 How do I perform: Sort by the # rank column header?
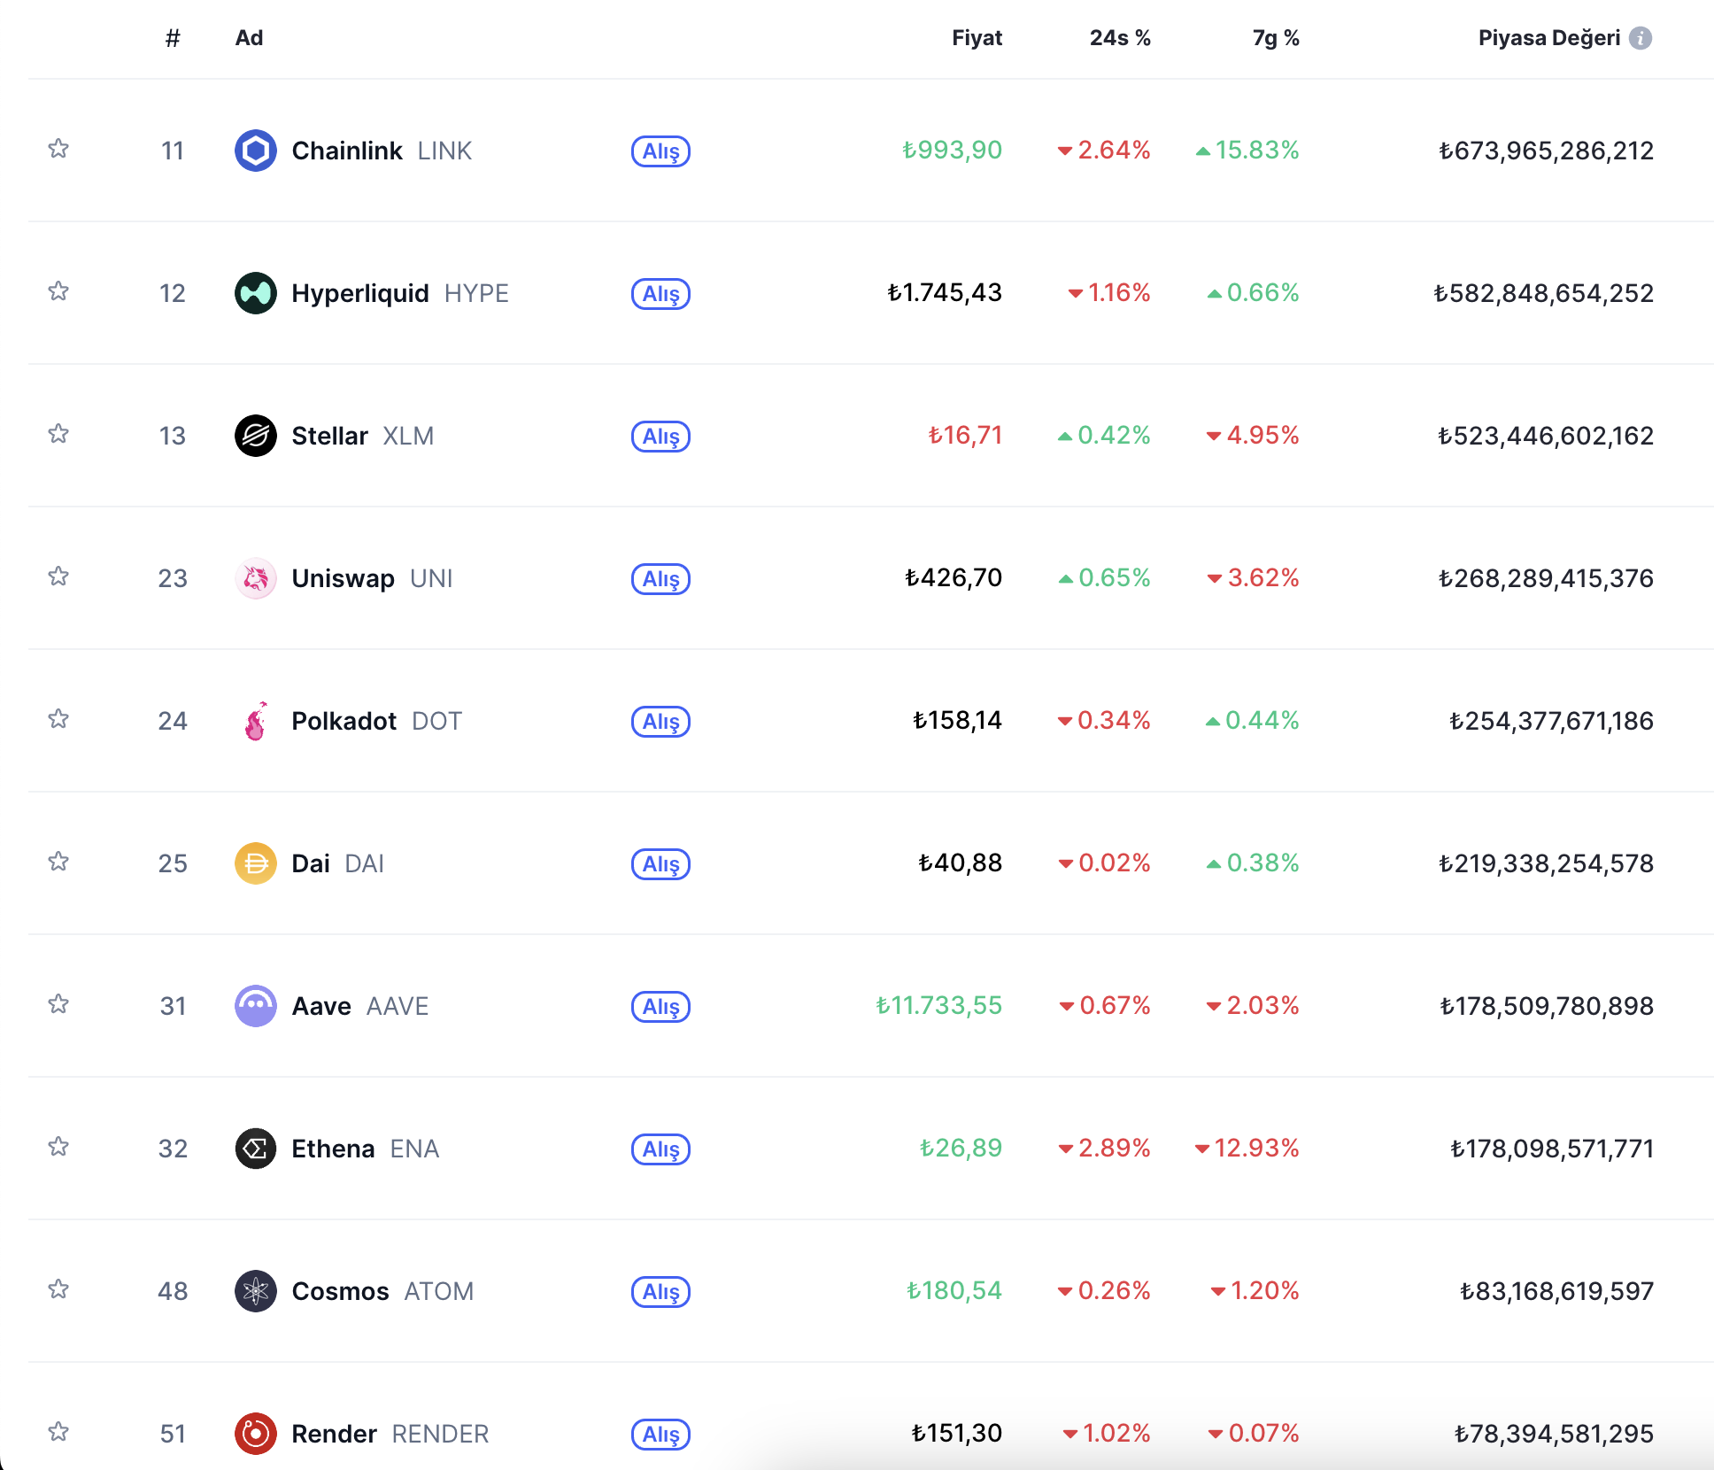point(173,38)
